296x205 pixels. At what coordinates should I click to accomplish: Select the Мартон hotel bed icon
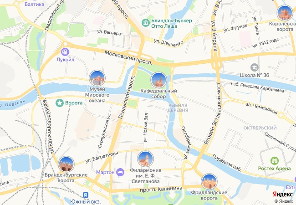(x=120, y=172)
